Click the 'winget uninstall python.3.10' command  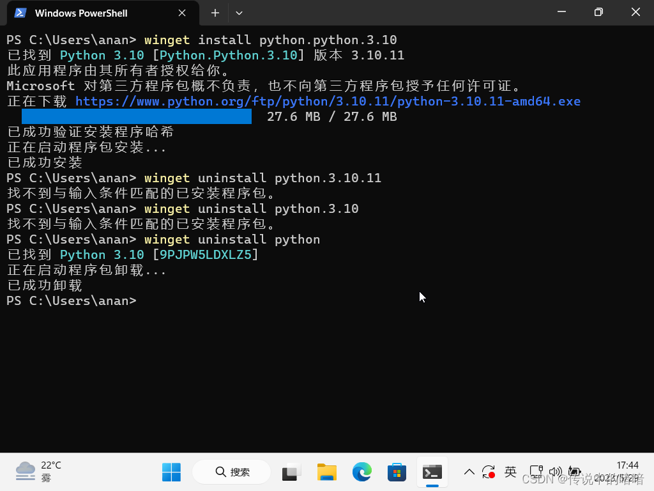pyautogui.click(x=252, y=209)
